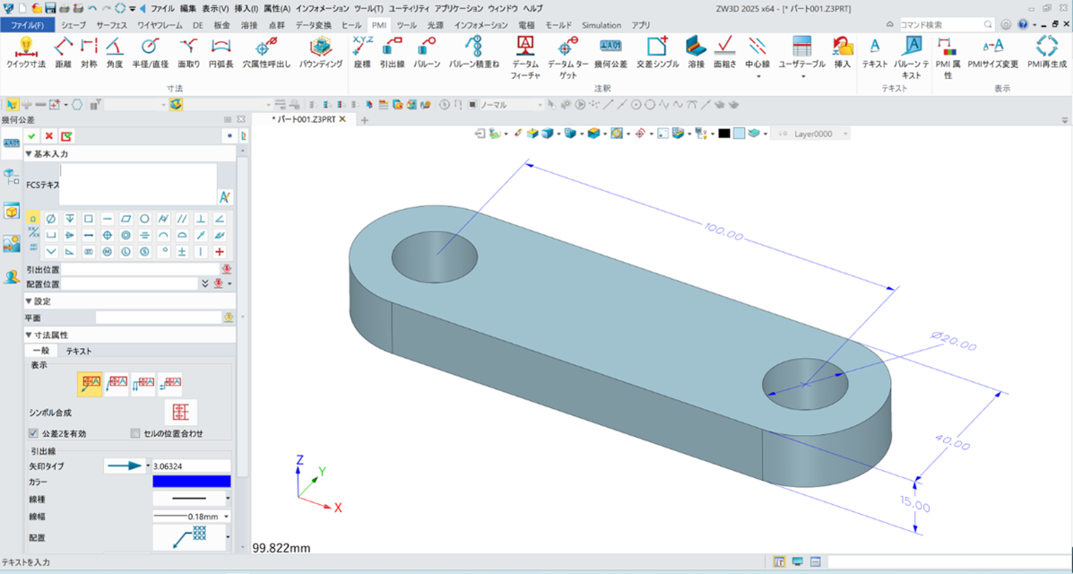The width and height of the screenshot is (1073, 574).
Task: Click the black color swatch in view toolbar
Action: pos(724,135)
